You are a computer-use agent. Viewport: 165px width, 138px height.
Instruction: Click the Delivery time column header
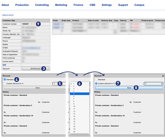[107, 21]
